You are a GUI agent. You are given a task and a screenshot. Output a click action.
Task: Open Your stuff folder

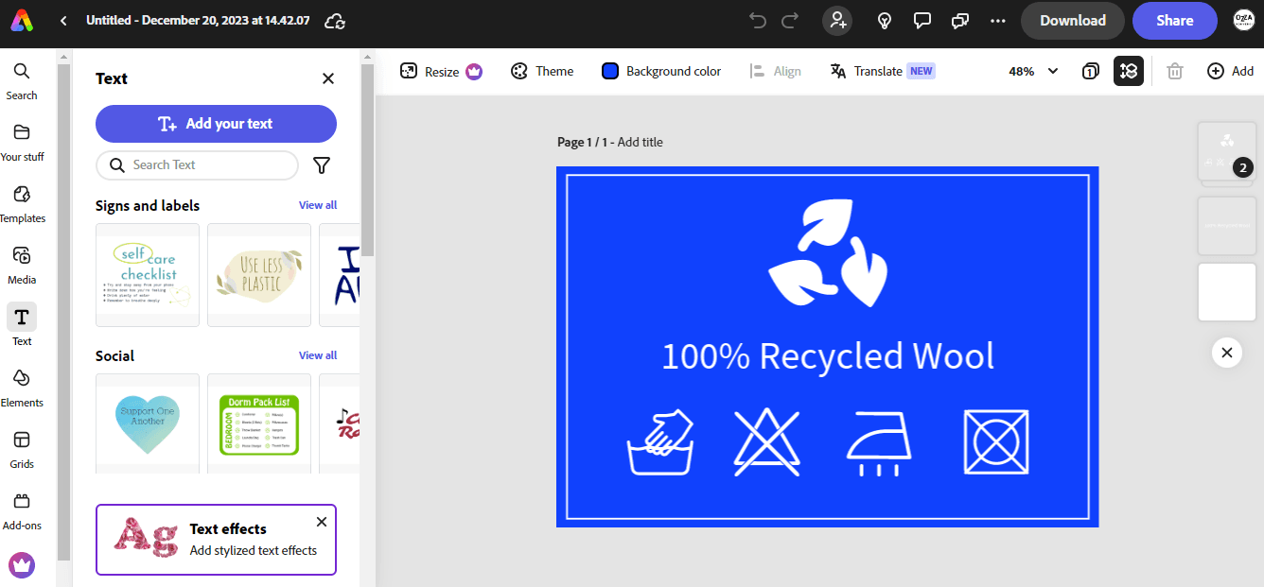22,142
